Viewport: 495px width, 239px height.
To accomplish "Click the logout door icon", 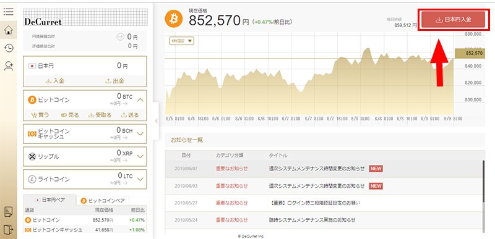I will tap(9, 230).
